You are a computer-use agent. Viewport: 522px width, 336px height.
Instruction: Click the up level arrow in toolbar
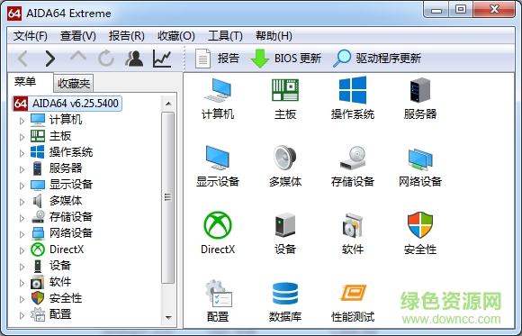78,57
